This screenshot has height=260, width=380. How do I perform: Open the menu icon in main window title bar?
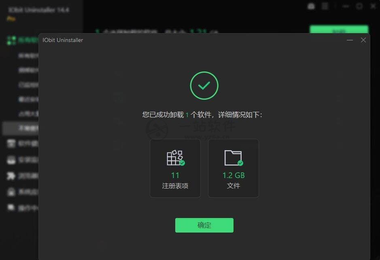click(x=325, y=6)
